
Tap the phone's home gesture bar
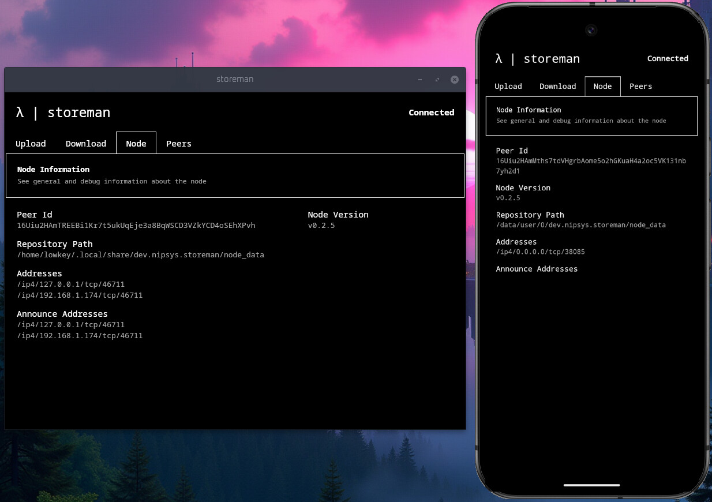591,485
